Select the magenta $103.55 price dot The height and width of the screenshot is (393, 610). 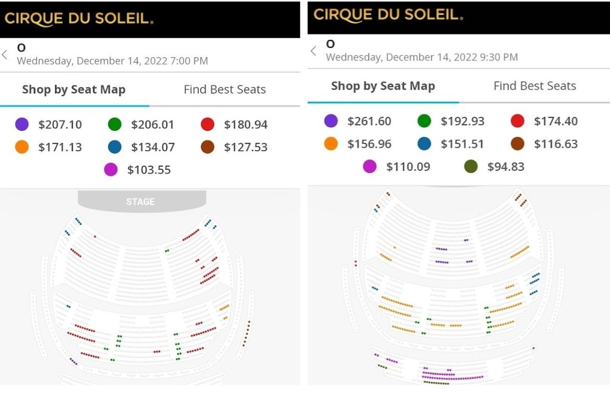[x=111, y=170]
